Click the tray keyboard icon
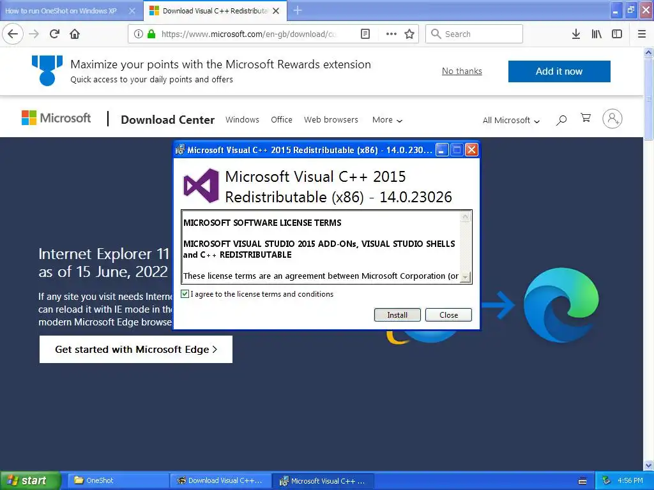Screen dimensions: 654x490 click(x=582, y=481)
